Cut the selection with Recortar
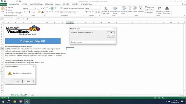 9,7
